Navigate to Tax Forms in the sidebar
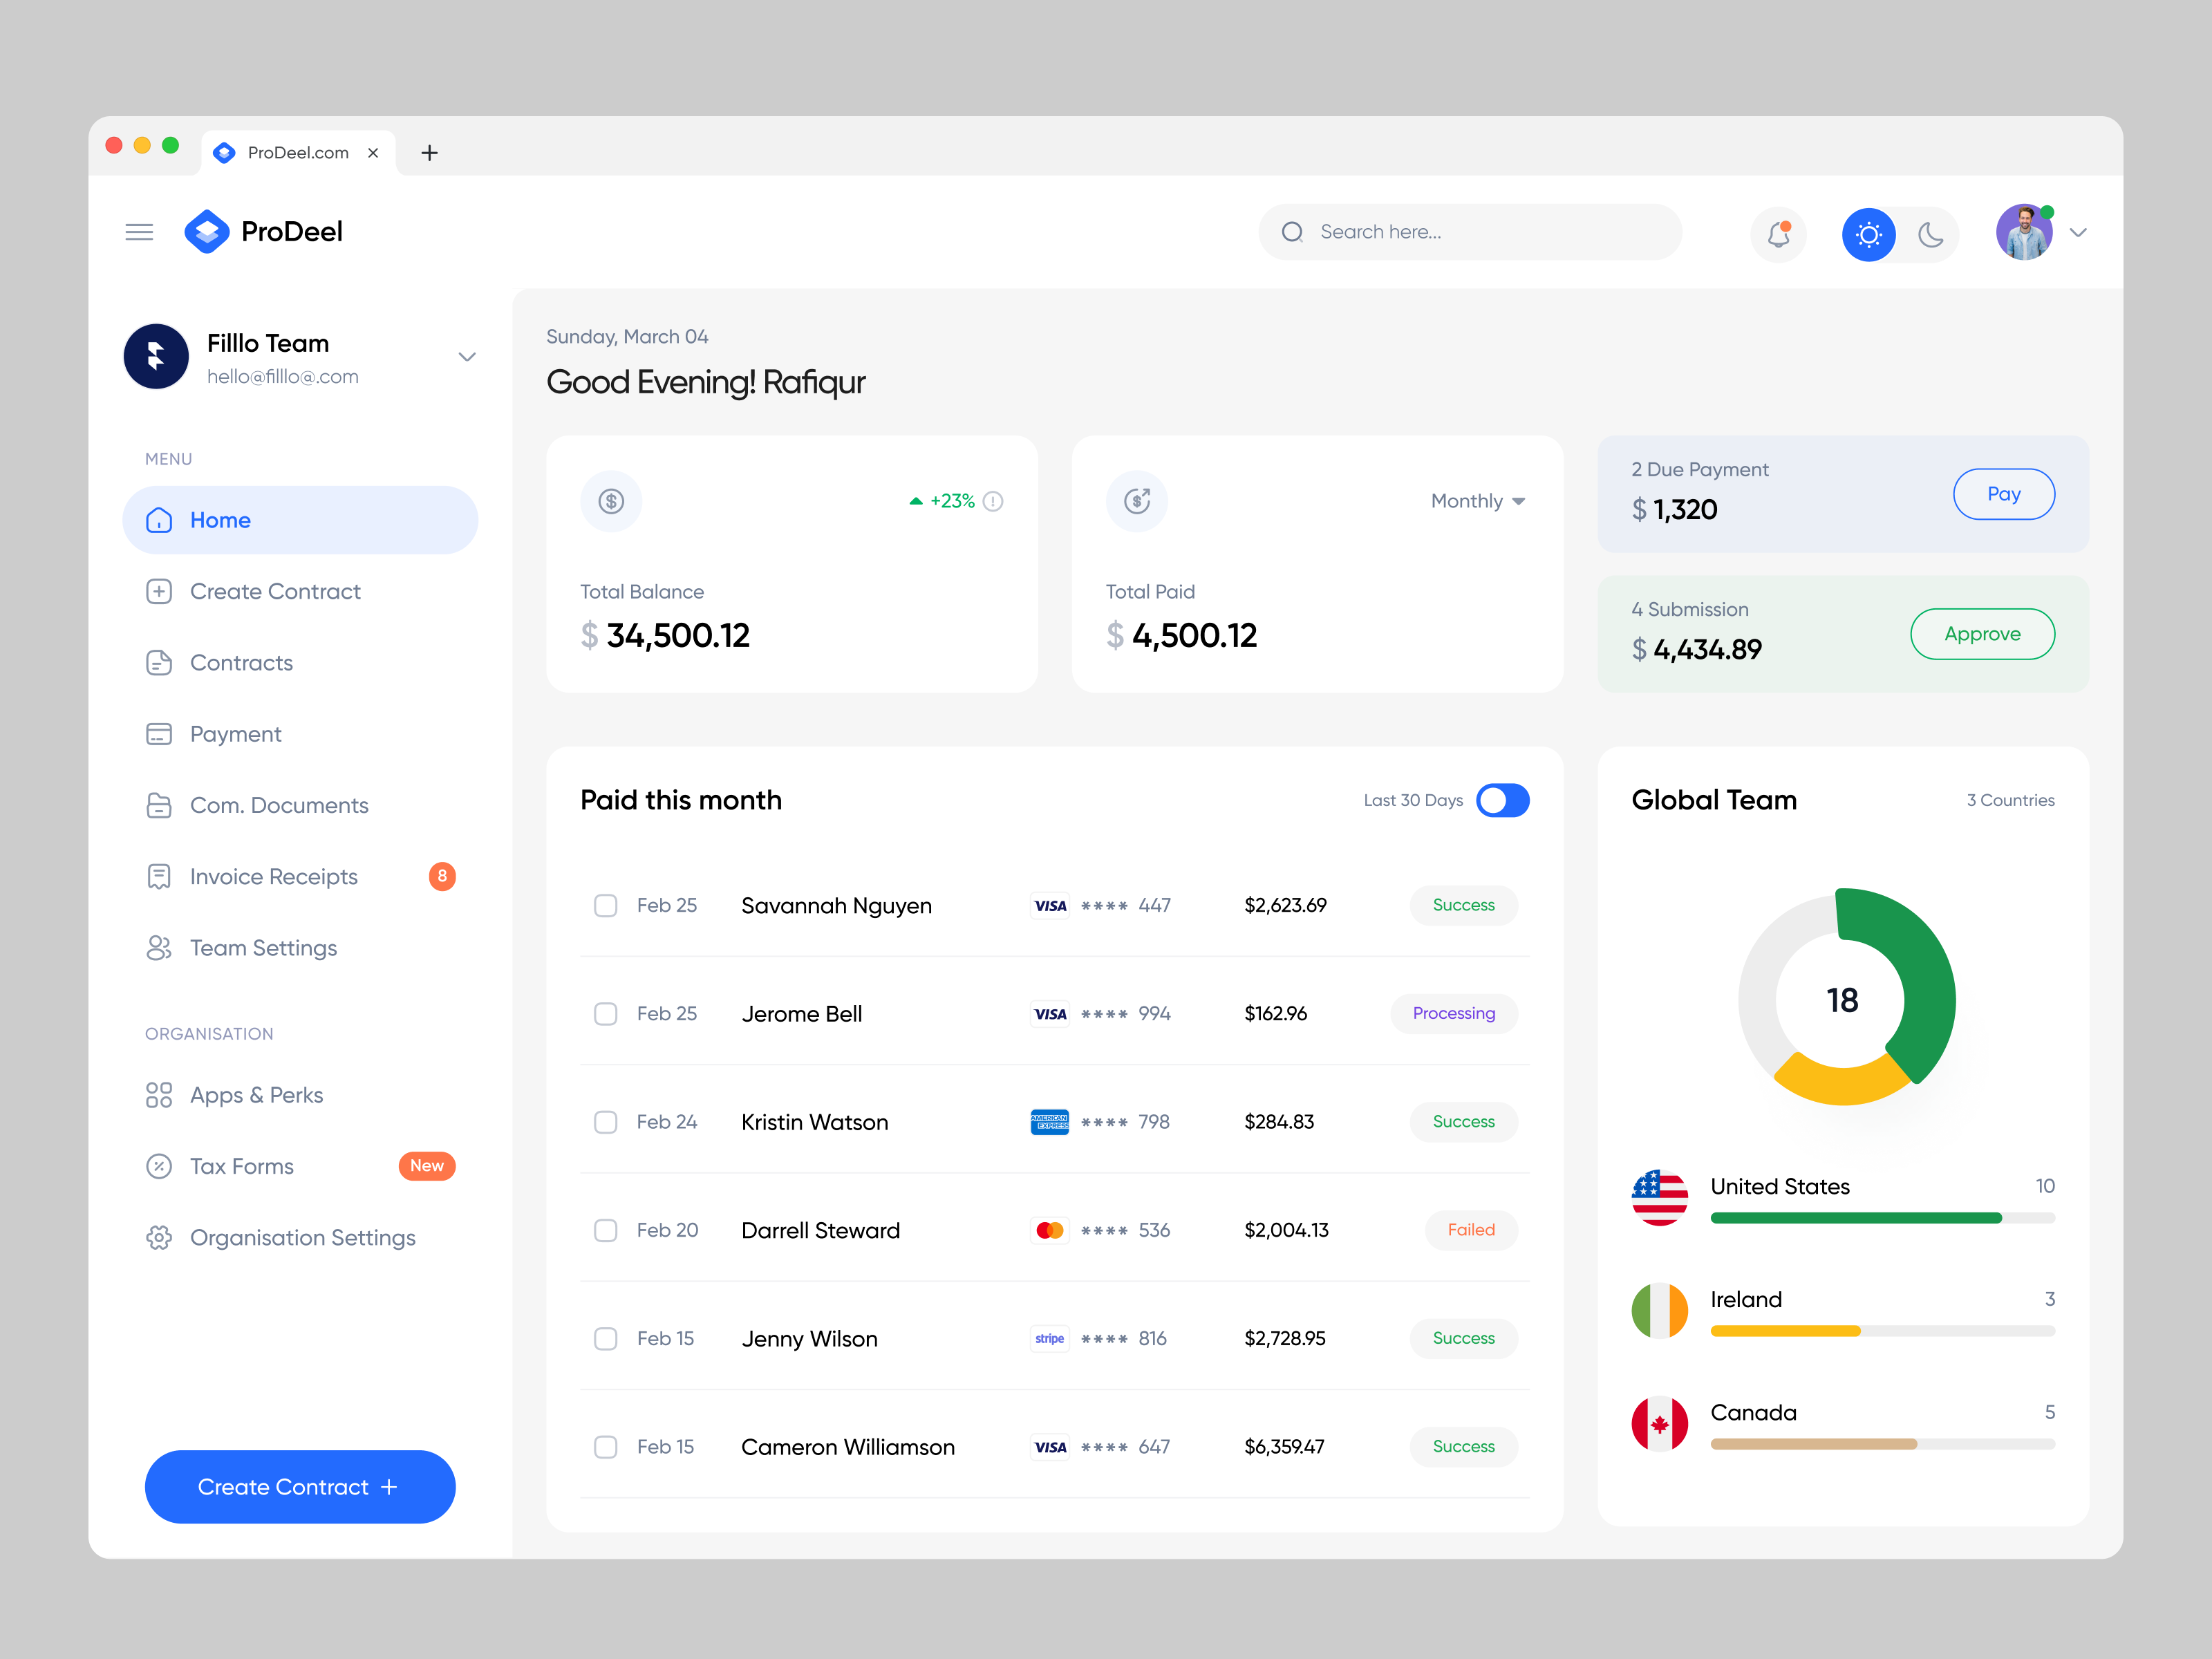This screenshot has height=1659, width=2212. click(x=242, y=1166)
